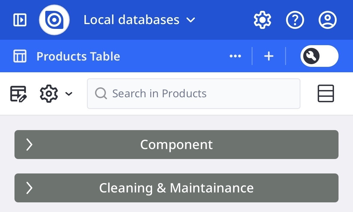Expand the small arrow beside view gear
Viewport: 353px width, 212px height.
pyautogui.click(x=69, y=94)
